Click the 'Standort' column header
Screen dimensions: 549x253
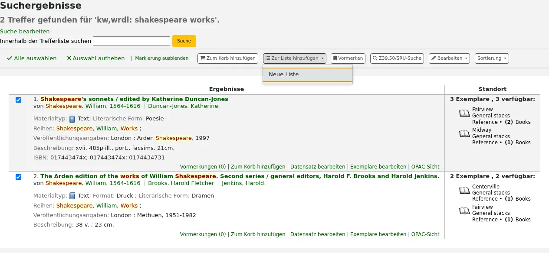click(493, 89)
